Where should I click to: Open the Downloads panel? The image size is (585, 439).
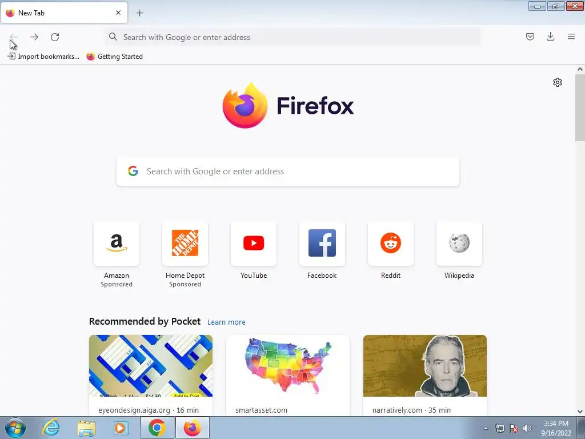coord(550,37)
